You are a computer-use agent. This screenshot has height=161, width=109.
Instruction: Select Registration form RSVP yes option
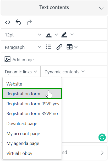point(32,104)
